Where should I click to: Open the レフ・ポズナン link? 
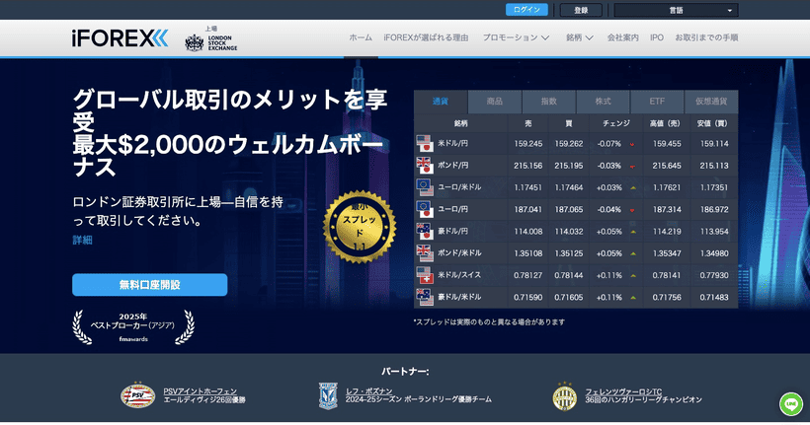click(x=368, y=391)
